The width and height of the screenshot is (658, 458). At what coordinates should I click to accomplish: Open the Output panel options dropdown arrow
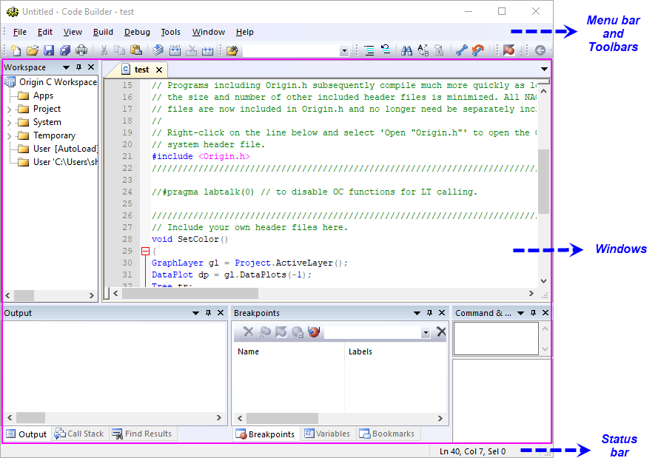click(x=195, y=313)
